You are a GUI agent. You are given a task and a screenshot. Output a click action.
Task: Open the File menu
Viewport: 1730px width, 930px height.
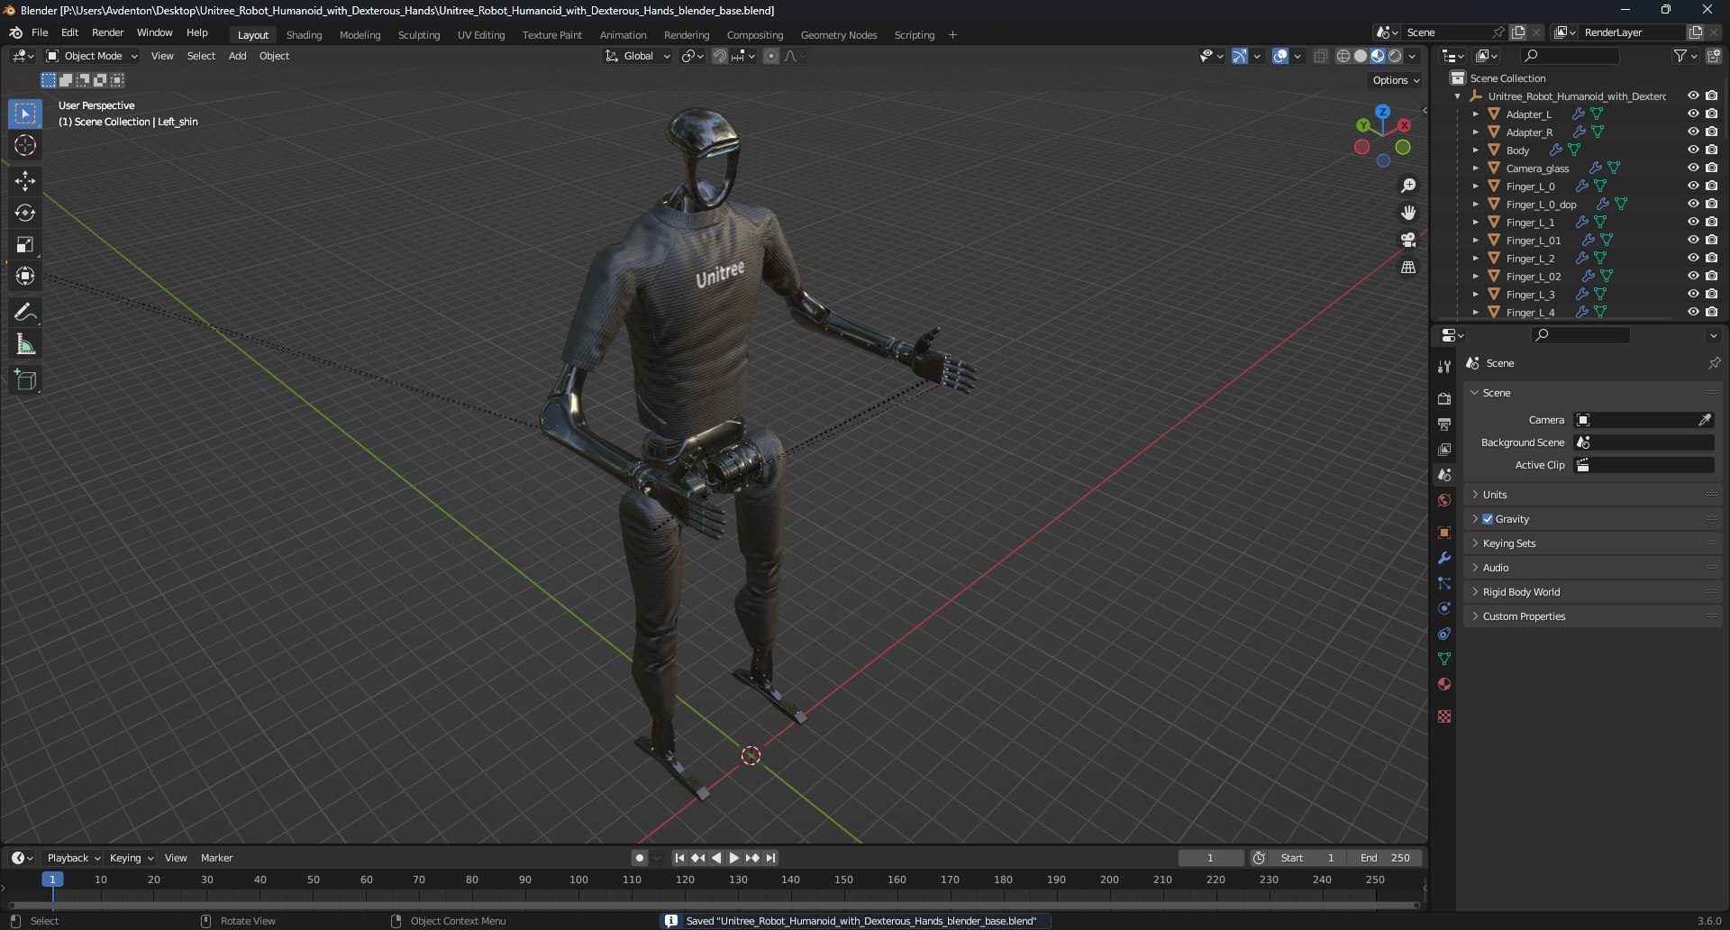40,32
